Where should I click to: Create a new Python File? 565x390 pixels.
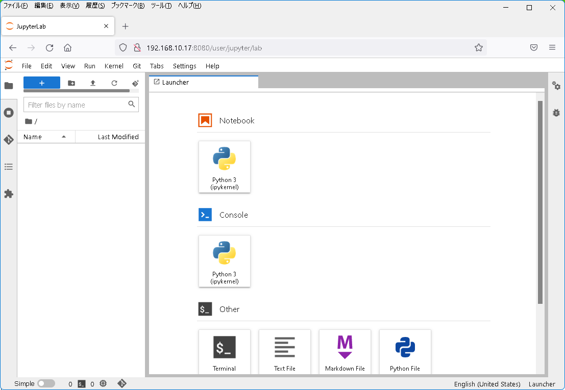(x=405, y=351)
